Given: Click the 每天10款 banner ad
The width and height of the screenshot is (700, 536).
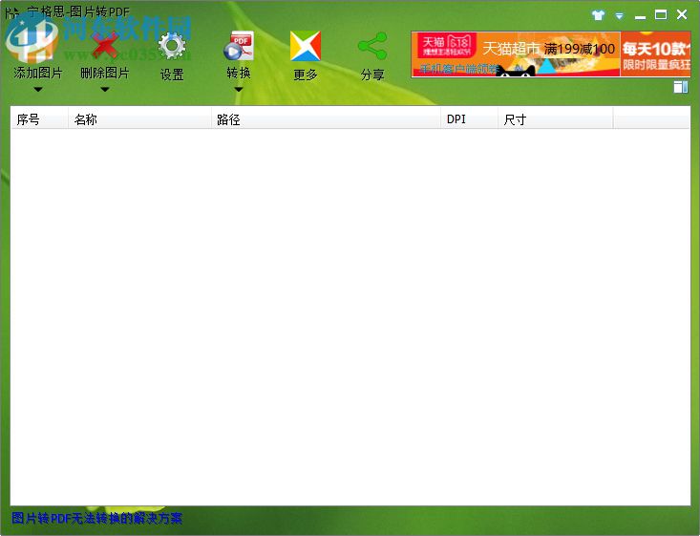Looking at the screenshot, I should (656, 54).
